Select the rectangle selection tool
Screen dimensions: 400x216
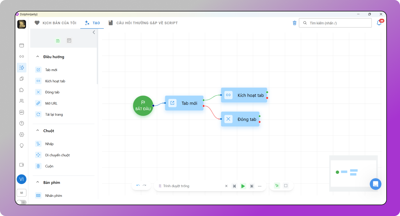[x=286, y=186]
